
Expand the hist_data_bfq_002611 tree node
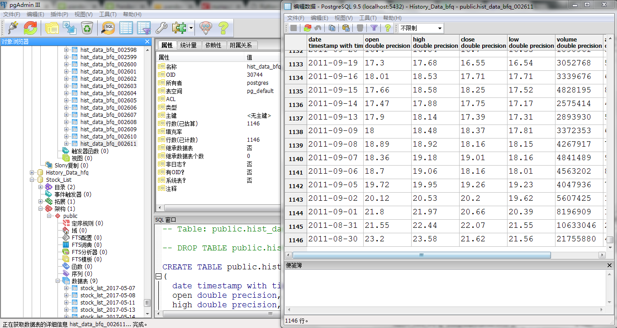pyautogui.click(x=66, y=143)
